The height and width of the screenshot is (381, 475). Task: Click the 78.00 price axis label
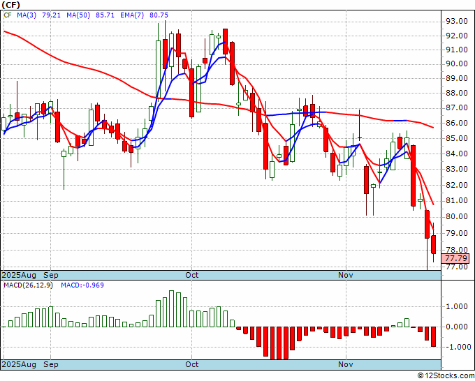pyautogui.click(x=456, y=250)
